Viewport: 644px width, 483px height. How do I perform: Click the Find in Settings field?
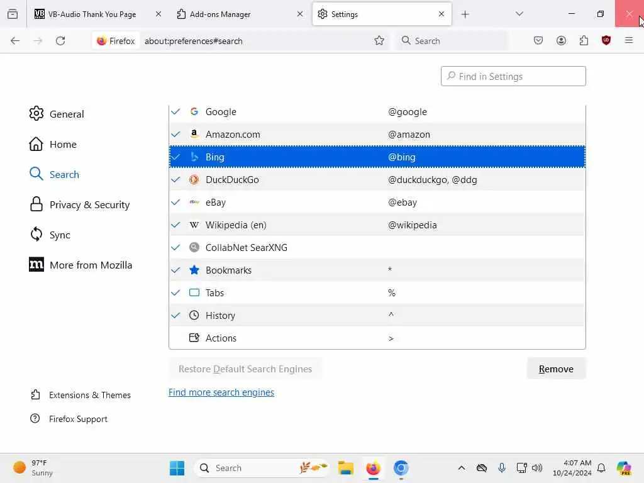click(513, 76)
